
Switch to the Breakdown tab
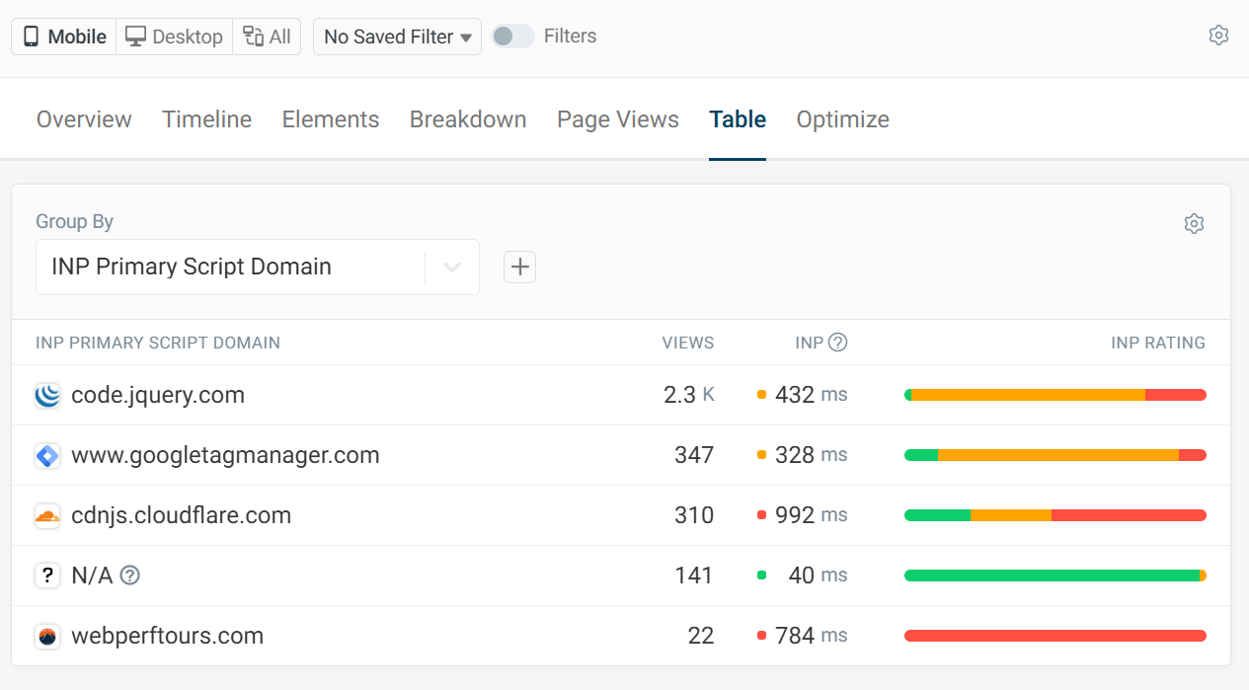(x=468, y=118)
